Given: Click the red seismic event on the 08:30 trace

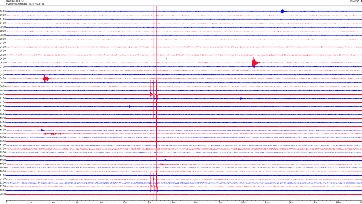Looking at the screenshot, I should 46,79.
